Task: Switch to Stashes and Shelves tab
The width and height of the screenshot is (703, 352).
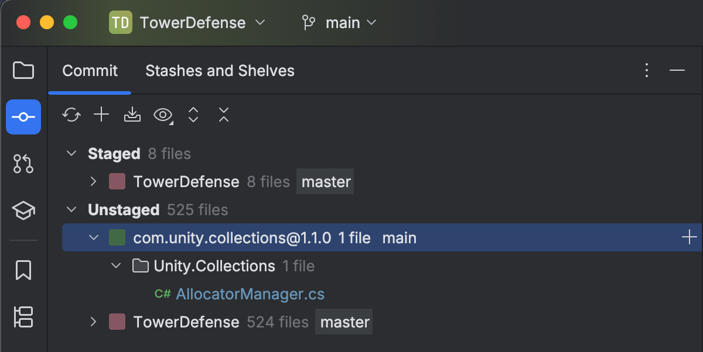Action: click(x=220, y=71)
